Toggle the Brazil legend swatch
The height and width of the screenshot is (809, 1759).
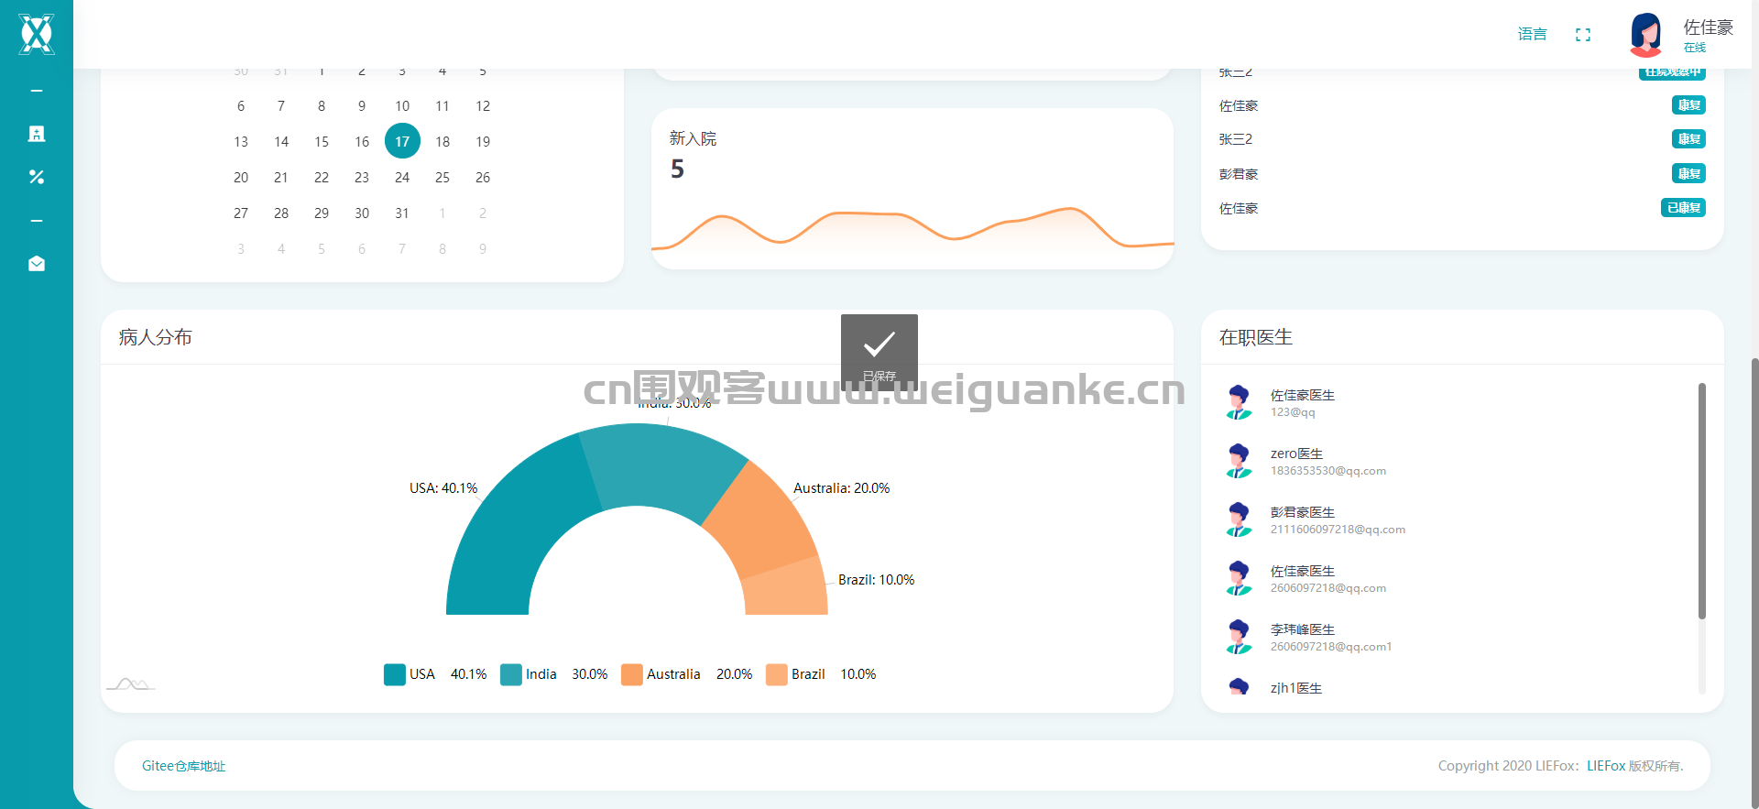pos(777,674)
